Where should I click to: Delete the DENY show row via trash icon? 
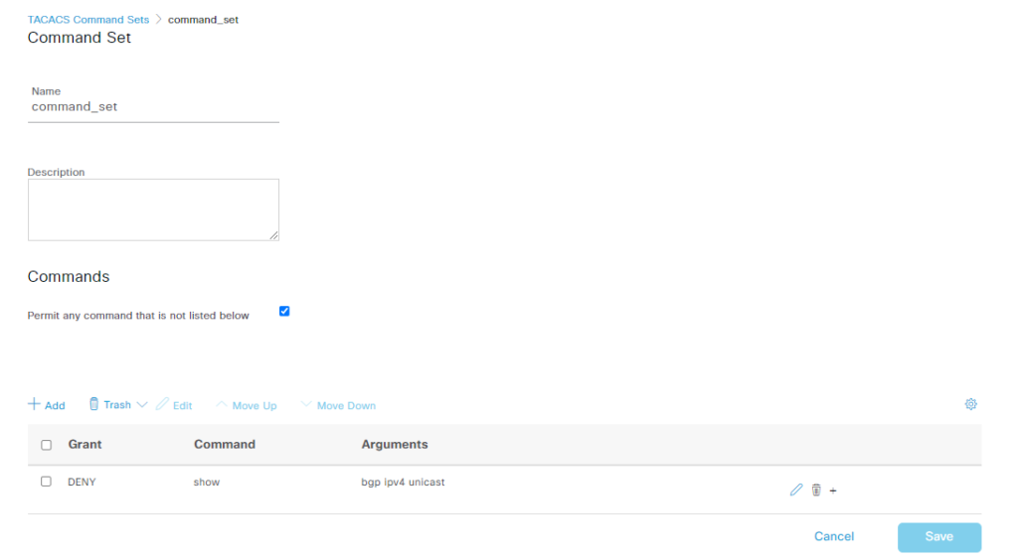click(x=816, y=490)
